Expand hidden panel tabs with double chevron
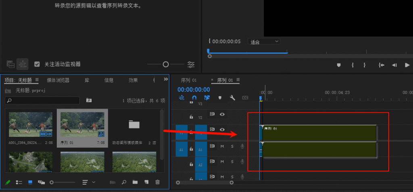The width and height of the screenshot is (413, 192). 165,80
